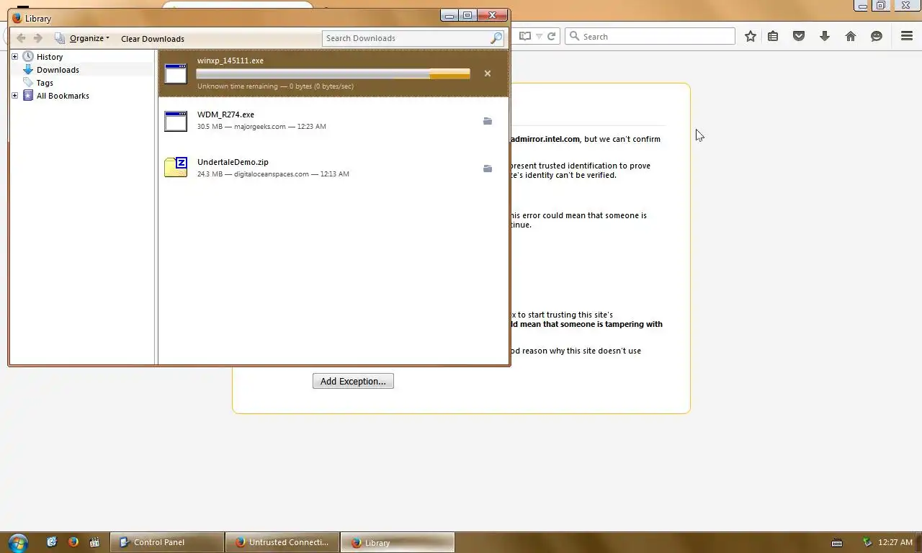Click the winxp_145111.exe file icon
This screenshot has height=553, width=922.
(176, 73)
